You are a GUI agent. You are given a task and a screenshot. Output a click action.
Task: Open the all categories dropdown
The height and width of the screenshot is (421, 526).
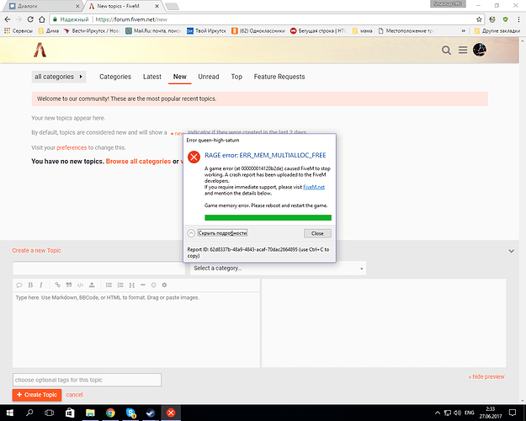coord(59,77)
